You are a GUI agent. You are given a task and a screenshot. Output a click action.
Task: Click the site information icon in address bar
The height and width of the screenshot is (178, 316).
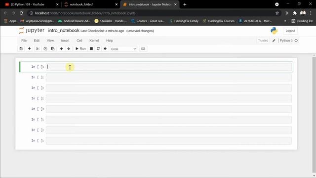click(x=31, y=13)
